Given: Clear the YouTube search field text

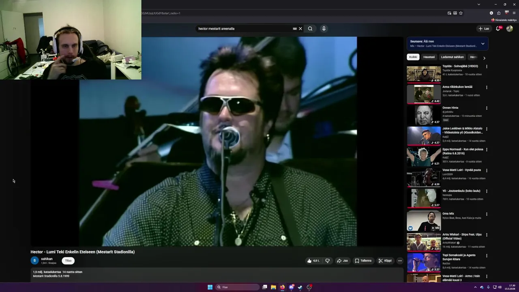Looking at the screenshot, I should click(300, 29).
